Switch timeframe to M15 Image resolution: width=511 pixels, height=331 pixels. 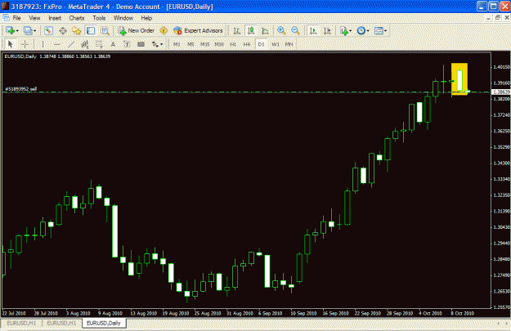[204, 44]
